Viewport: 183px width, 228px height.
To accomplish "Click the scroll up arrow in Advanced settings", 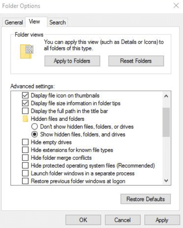I will point(166,96).
